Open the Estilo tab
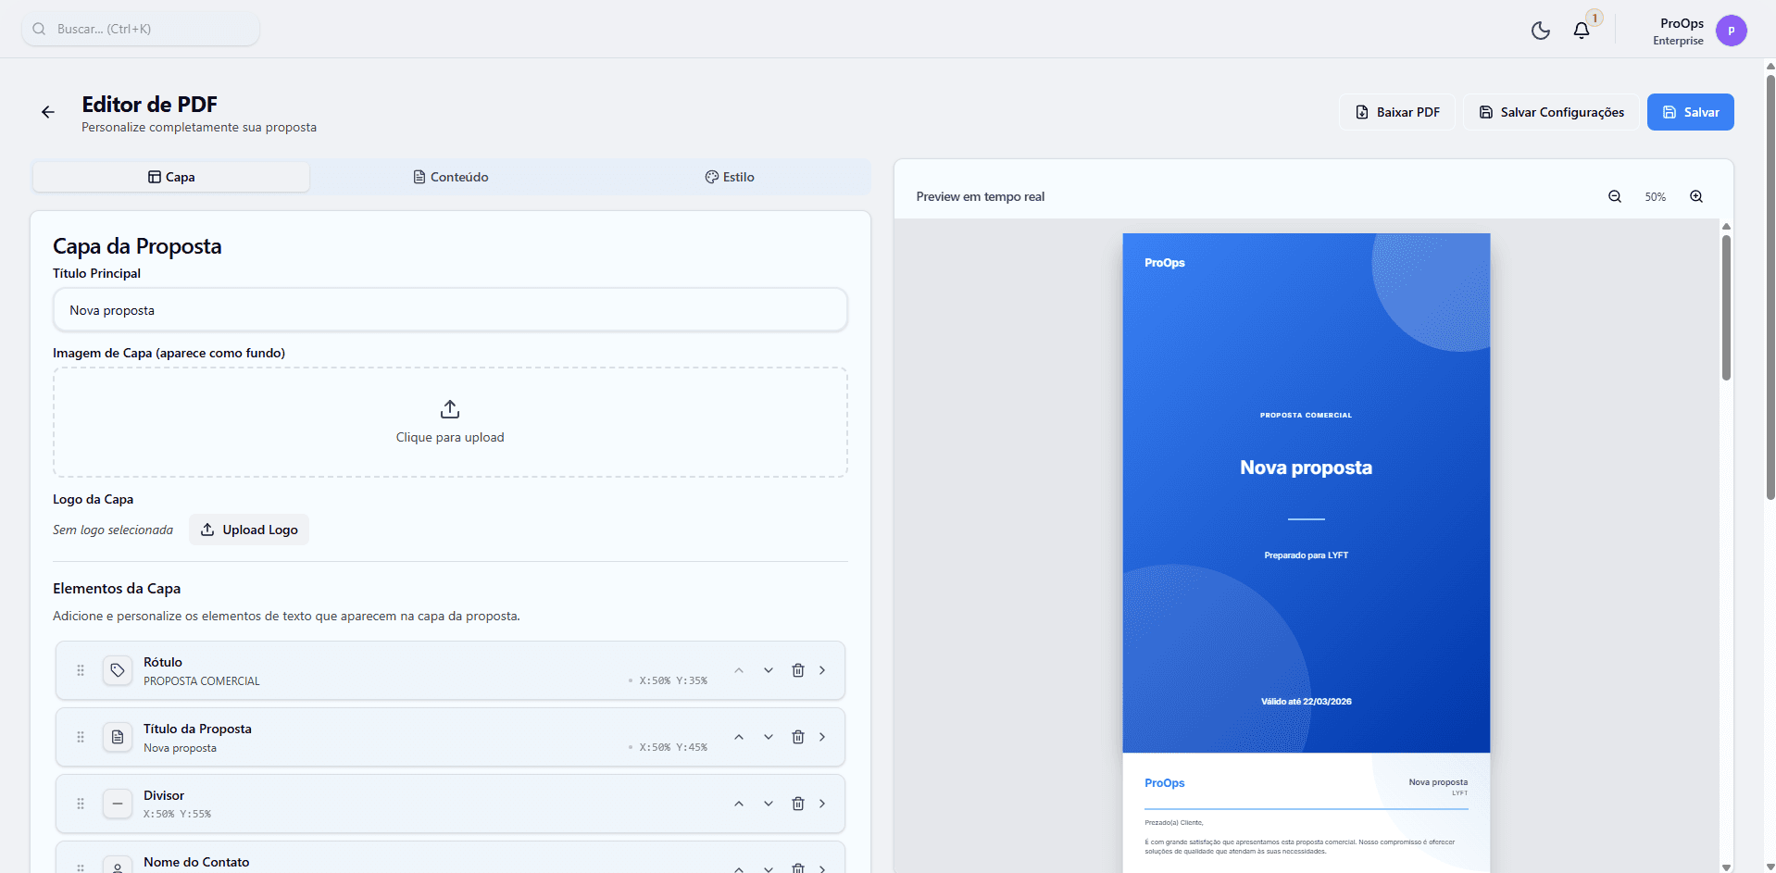Viewport: 1776px width, 873px height. click(730, 176)
